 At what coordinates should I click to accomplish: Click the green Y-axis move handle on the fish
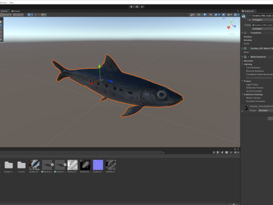100,66
